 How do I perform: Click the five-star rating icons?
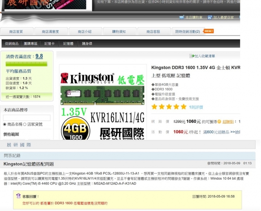point(169,107)
